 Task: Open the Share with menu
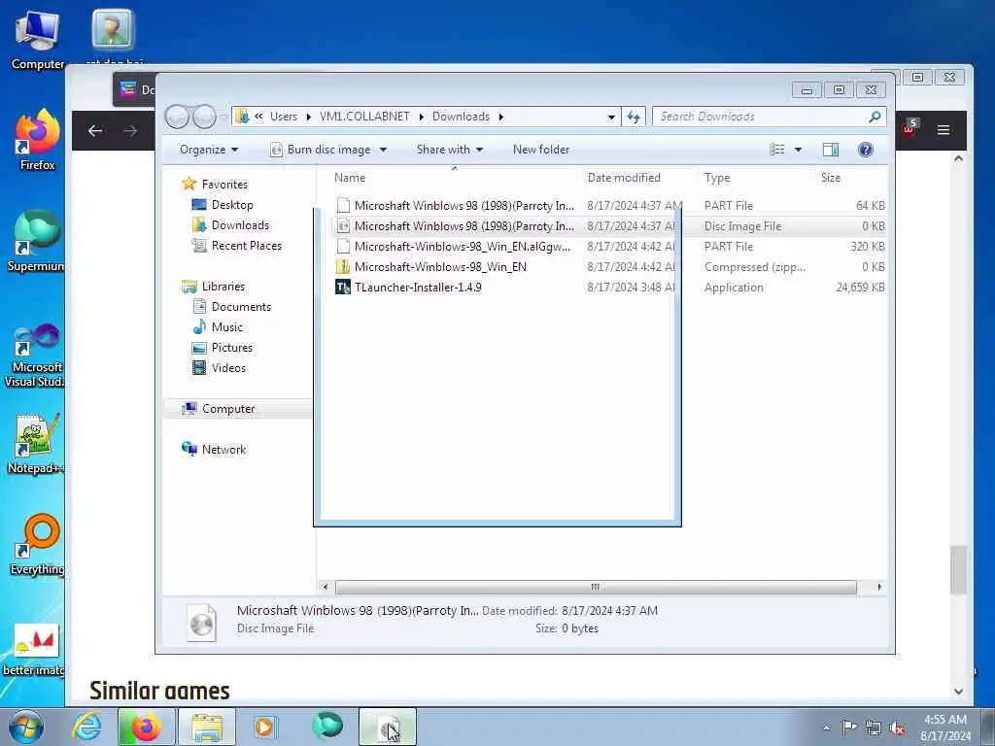click(449, 150)
